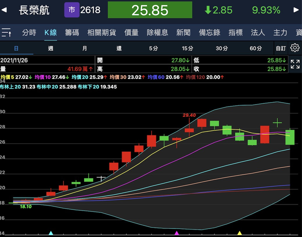Screen dimensions: 302x237
Task: Tap stock code 2618
Action: click(90, 10)
